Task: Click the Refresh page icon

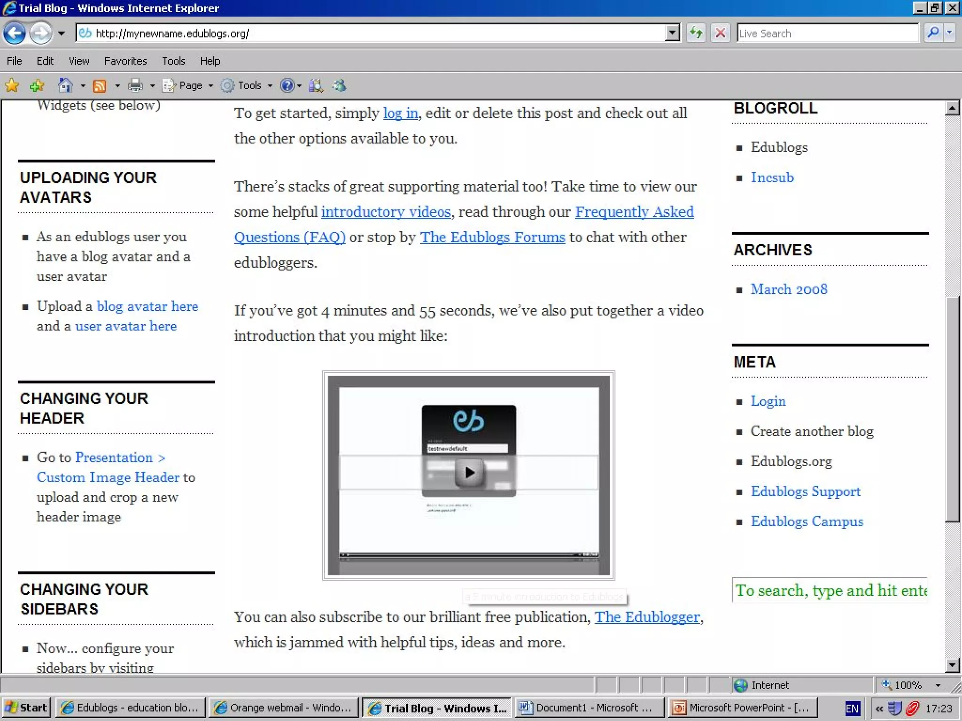Action: click(696, 33)
